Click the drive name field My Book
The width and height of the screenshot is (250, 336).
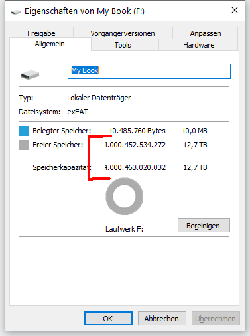click(x=149, y=71)
